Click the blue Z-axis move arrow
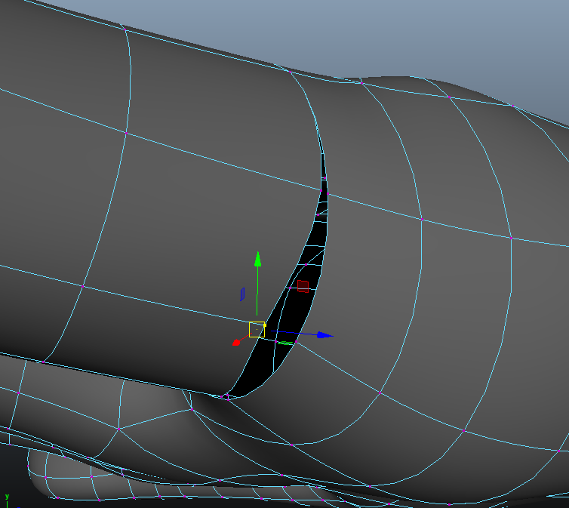 coord(324,334)
